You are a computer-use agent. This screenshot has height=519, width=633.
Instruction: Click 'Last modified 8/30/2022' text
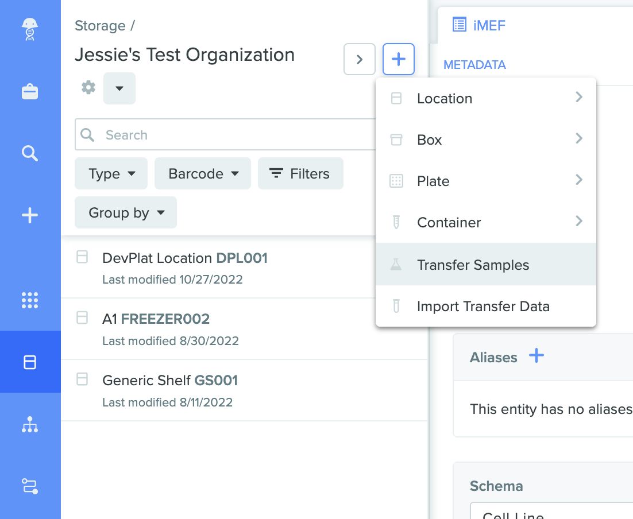tap(171, 340)
